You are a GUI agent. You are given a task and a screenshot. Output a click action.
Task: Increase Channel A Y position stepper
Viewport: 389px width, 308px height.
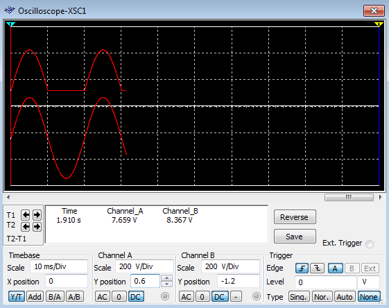click(x=166, y=278)
